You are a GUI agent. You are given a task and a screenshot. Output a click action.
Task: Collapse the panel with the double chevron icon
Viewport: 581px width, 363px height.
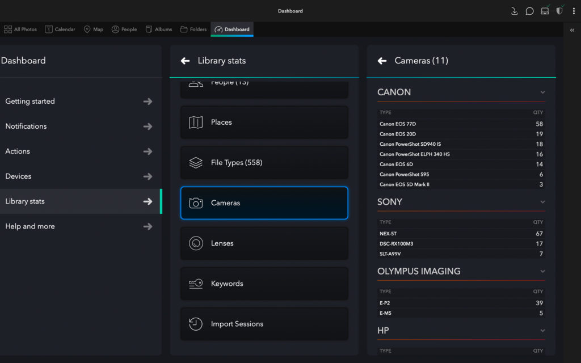[x=572, y=30]
